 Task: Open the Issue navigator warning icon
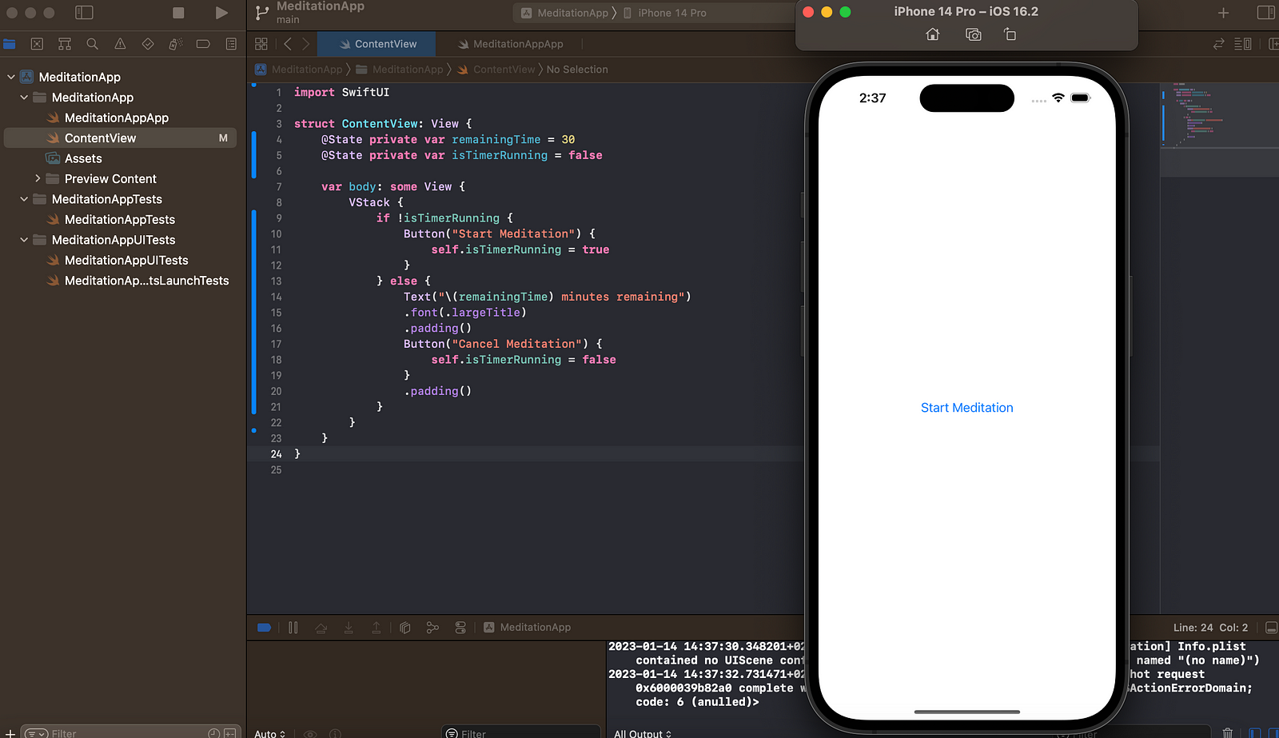(x=120, y=44)
